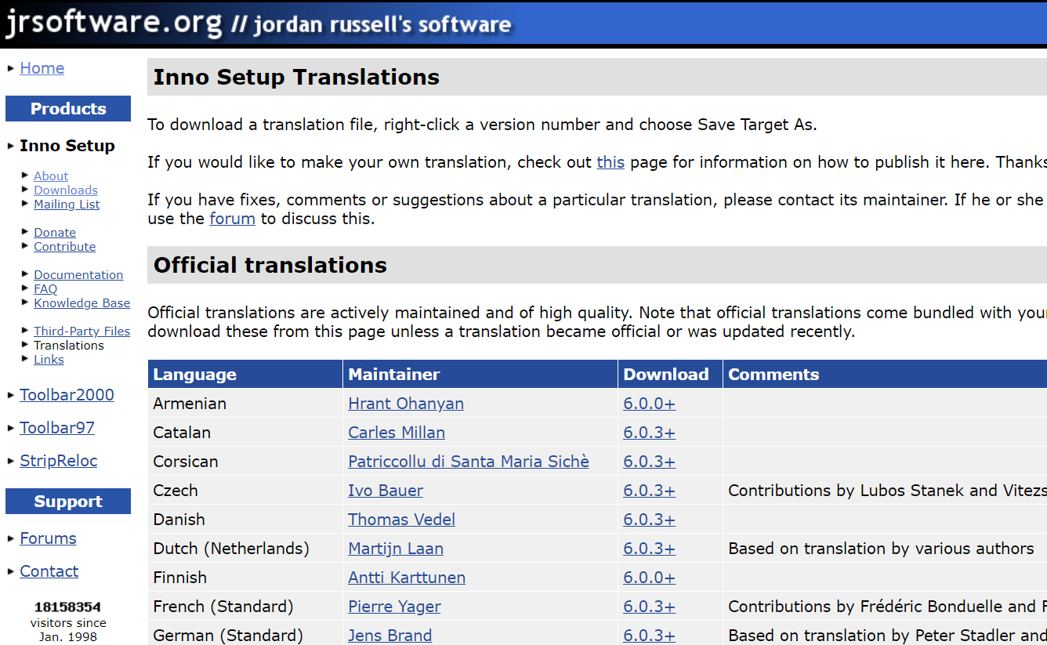Download German translation 6.0.3+

(x=649, y=636)
